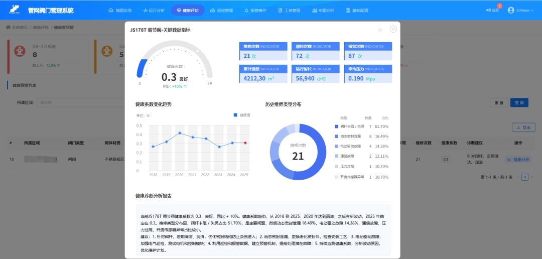The width and height of the screenshot is (542, 259).
Task: Click the 健康系数 column header
Action: 449,143
